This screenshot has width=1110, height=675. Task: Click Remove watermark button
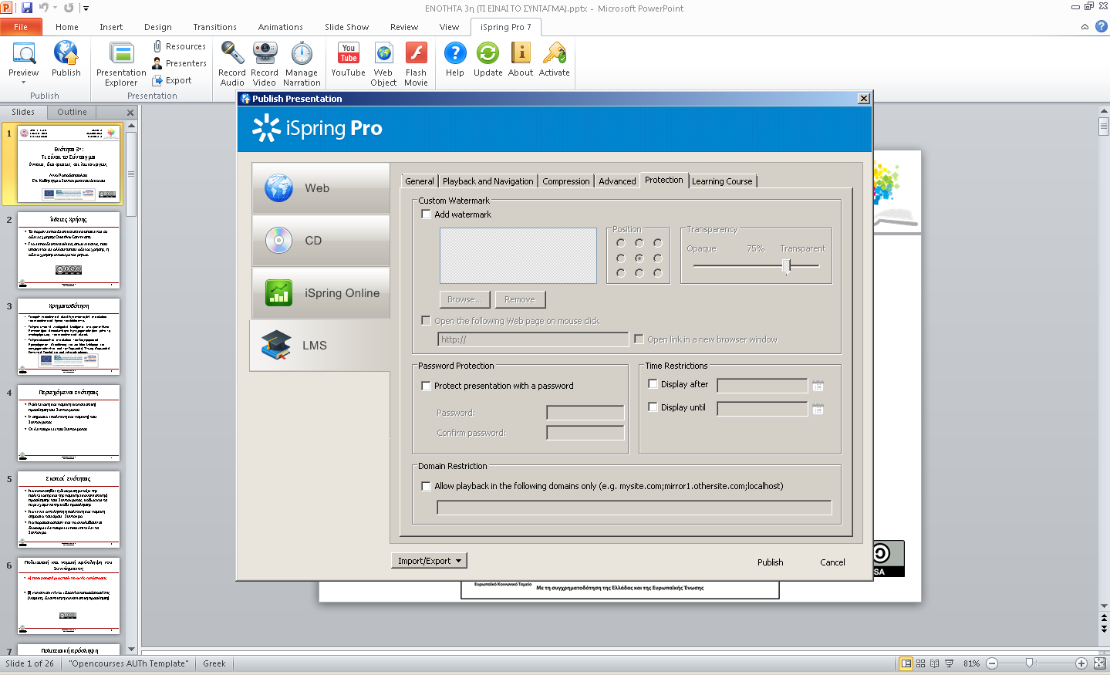click(519, 299)
